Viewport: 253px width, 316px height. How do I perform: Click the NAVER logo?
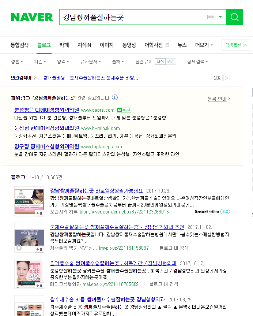pyautogui.click(x=32, y=17)
